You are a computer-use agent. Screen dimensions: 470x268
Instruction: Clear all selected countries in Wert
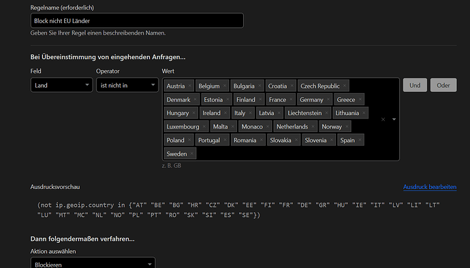pyautogui.click(x=383, y=119)
